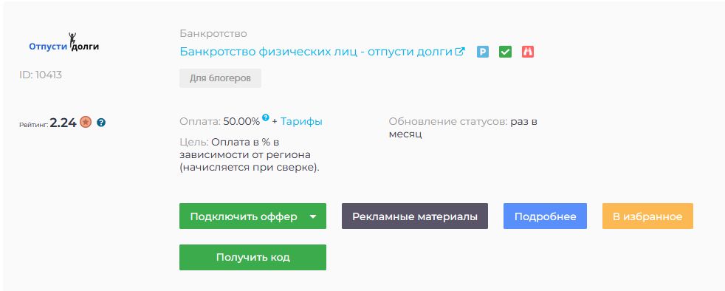Click the Банкротство category label

pos(213,34)
